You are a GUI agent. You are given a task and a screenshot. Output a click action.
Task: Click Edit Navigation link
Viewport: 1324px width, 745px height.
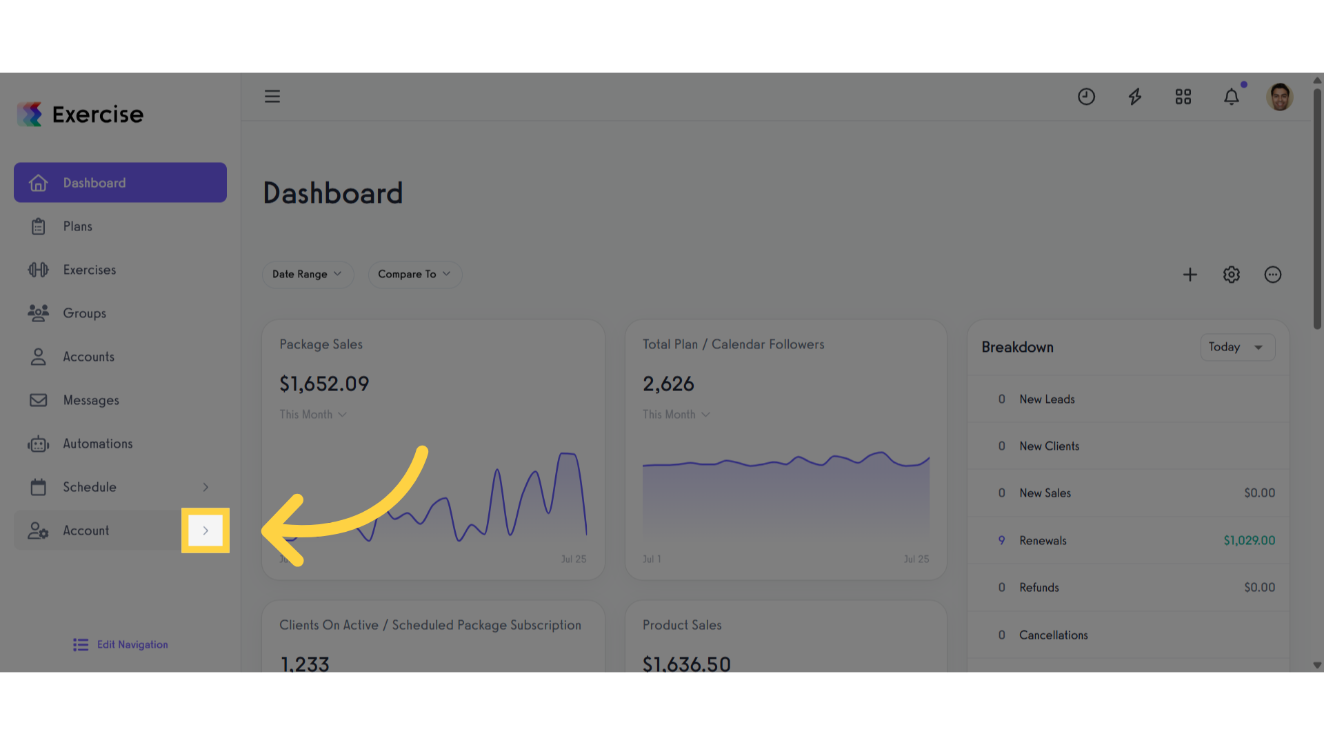[132, 644]
